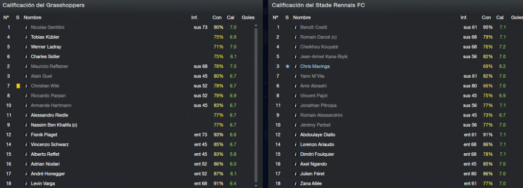Image resolution: width=523 pixels, height=188 pixels.
Task: Click scroll up arrow in Grasshoppers list
Action: [x=256, y=26]
